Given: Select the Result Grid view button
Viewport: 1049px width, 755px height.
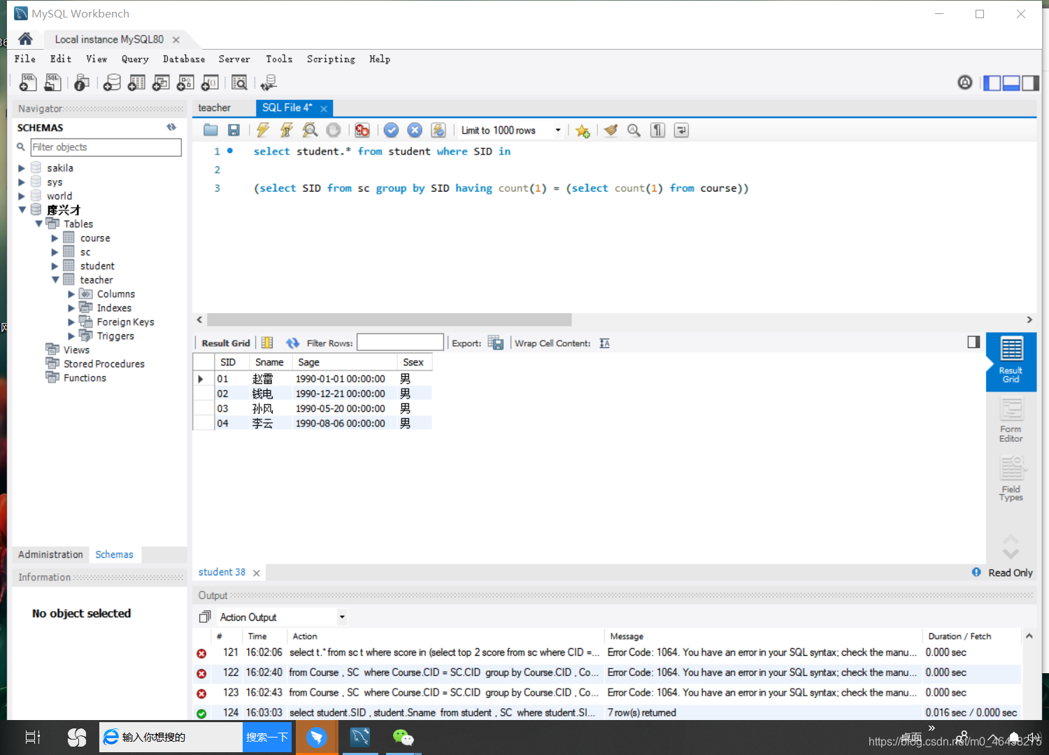Looking at the screenshot, I should click(x=1011, y=361).
